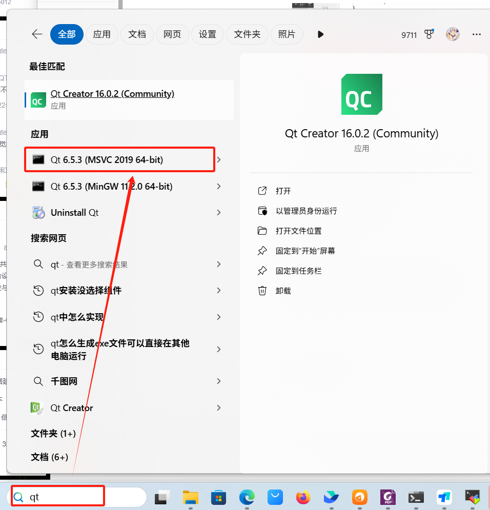Image resolution: width=490 pixels, height=510 pixels.
Task: Open the three-dot more options menu
Action: pyautogui.click(x=477, y=34)
